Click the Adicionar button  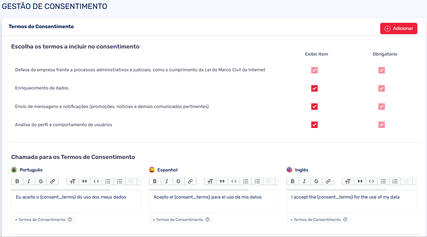click(x=398, y=29)
